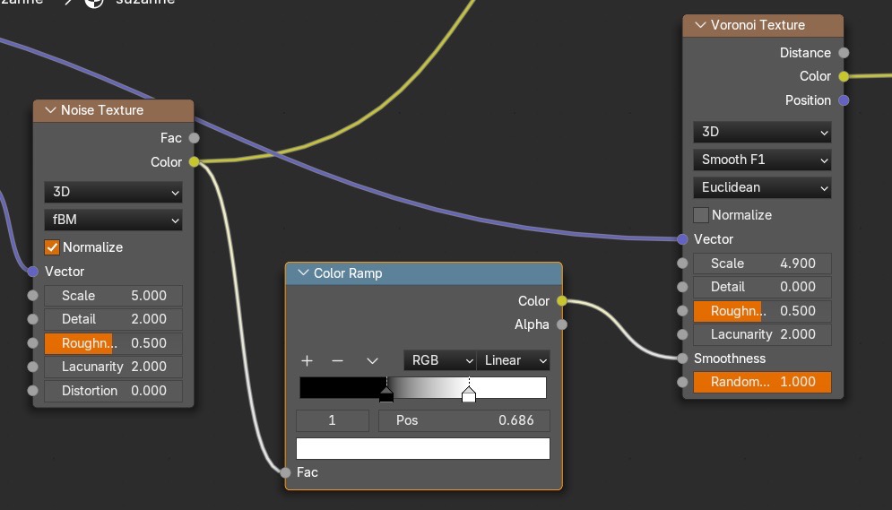This screenshot has height=510, width=892.
Task: Click Voronoi Lacunarity input socket
Action: tap(682, 334)
